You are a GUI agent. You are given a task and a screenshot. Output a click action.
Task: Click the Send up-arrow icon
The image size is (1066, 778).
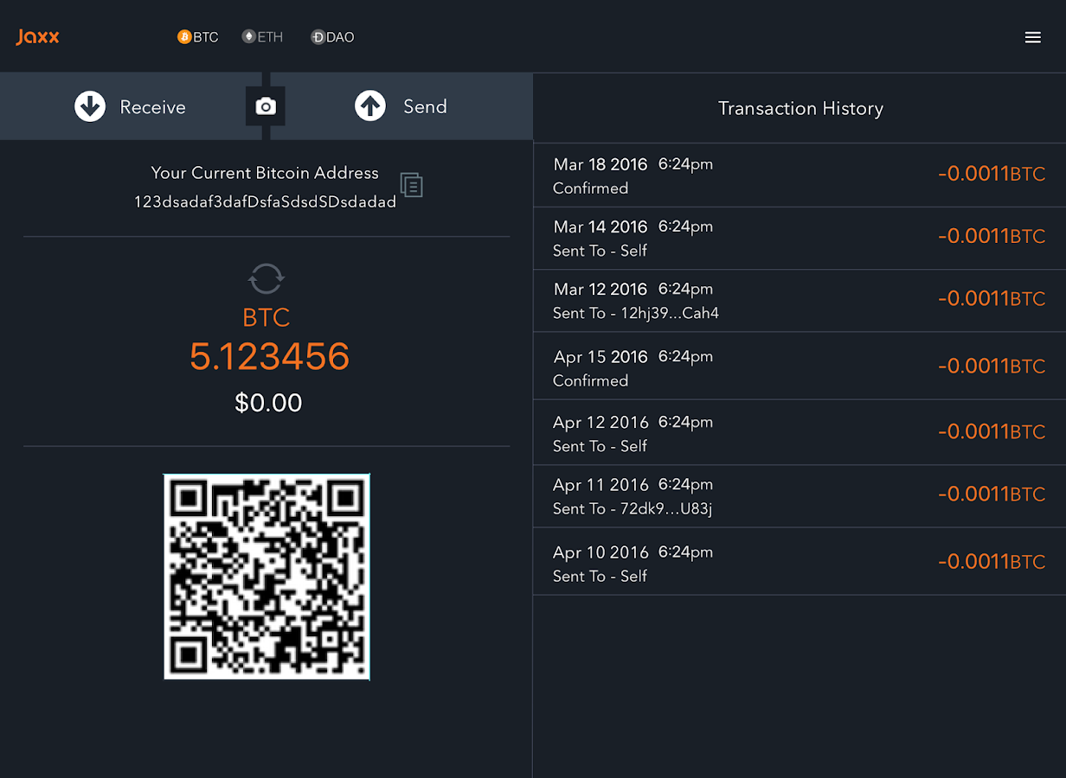(370, 106)
